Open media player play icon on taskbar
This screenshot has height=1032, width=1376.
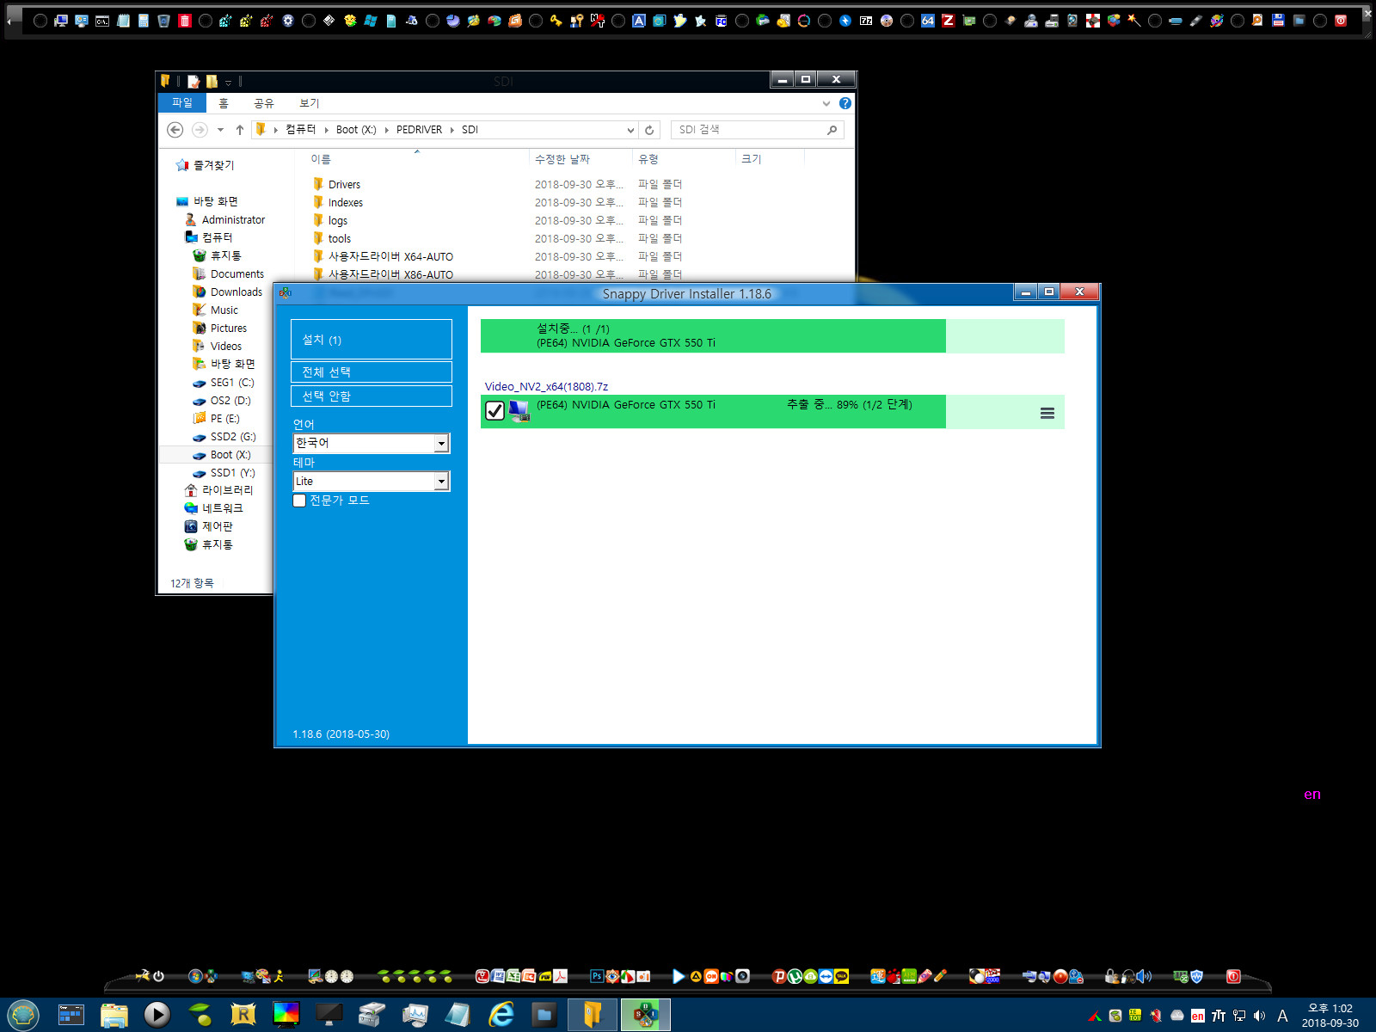click(x=157, y=1015)
